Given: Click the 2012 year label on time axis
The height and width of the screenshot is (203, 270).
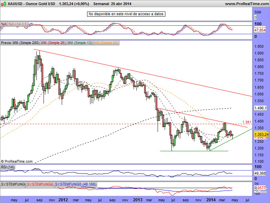Looking at the screenshot, I should pyautogui.click(x=63, y=200).
